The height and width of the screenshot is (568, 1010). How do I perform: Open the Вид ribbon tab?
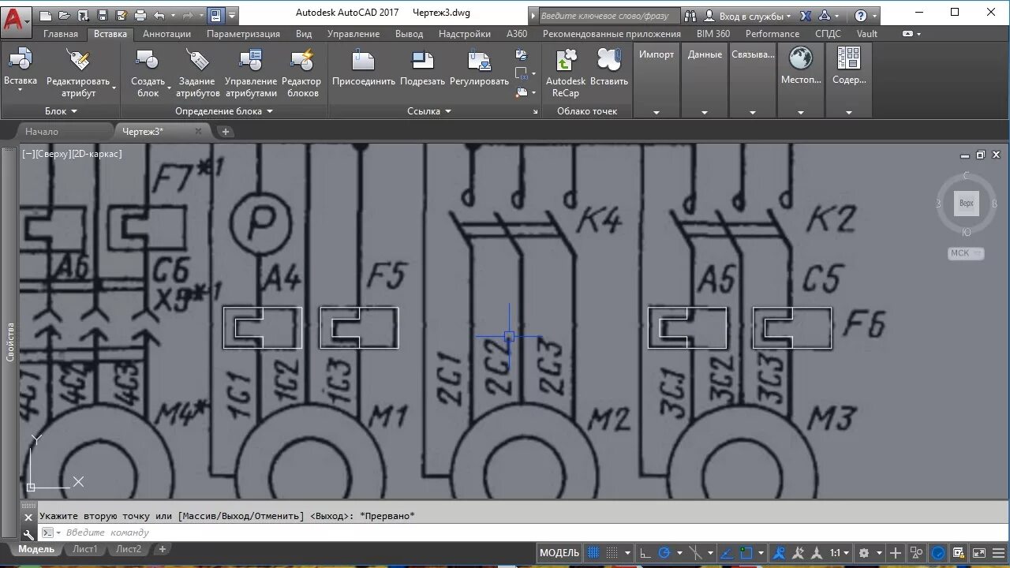click(304, 34)
